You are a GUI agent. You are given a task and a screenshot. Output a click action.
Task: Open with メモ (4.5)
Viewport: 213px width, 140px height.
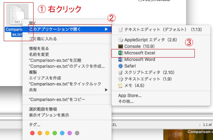coord(161,86)
